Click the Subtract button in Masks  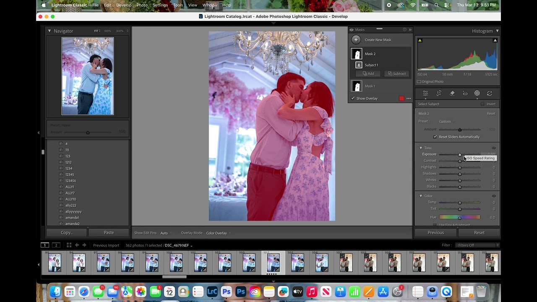point(397,74)
